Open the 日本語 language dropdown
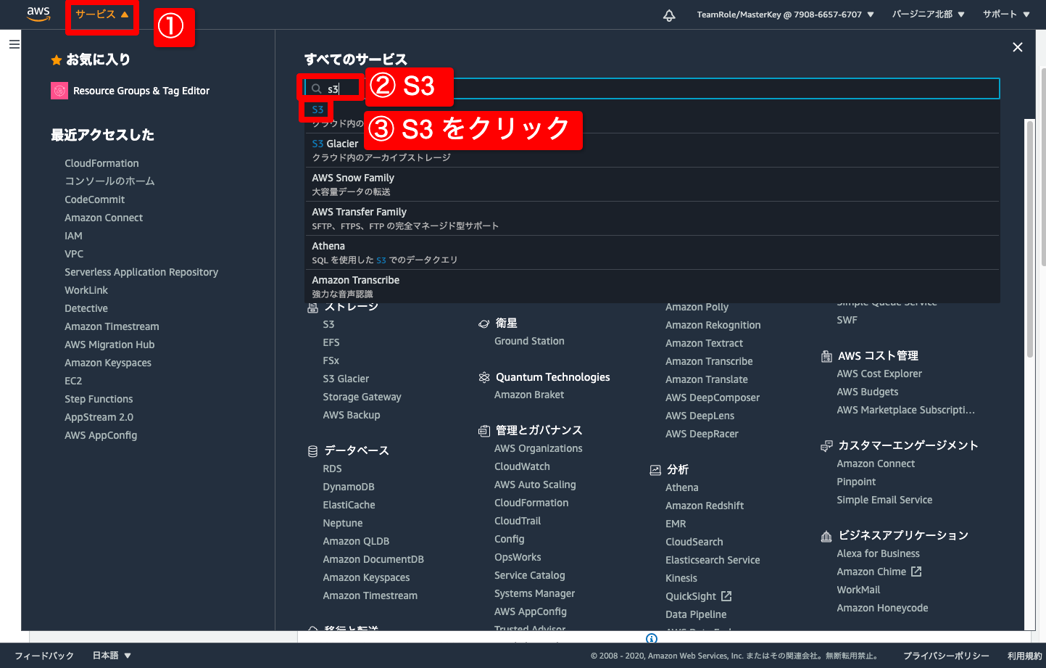The width and height of the screenshot is (1046, 668). 112,656
